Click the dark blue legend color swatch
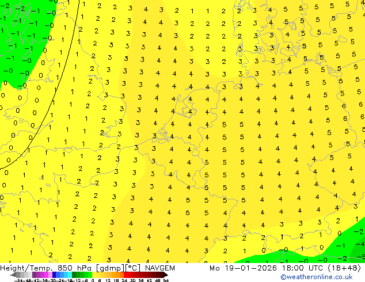The width and height of the screenshot is (365, 282). pyautogui.click(x=54, y=275)
